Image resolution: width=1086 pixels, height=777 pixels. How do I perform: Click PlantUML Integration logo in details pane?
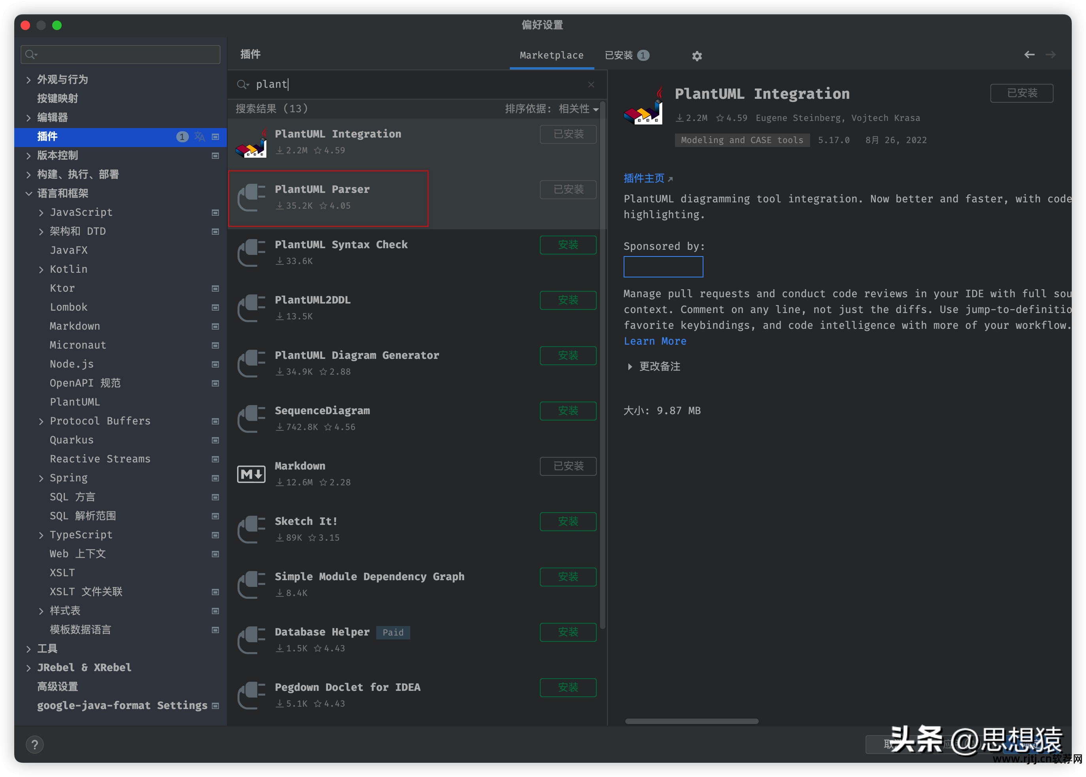tap(643, 106)
